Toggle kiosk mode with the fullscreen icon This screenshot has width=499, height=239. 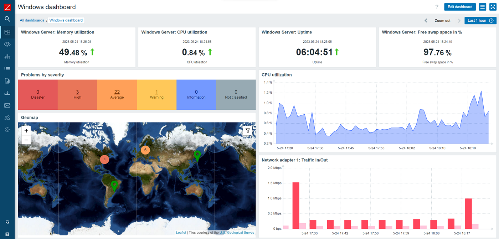[493, 7]
